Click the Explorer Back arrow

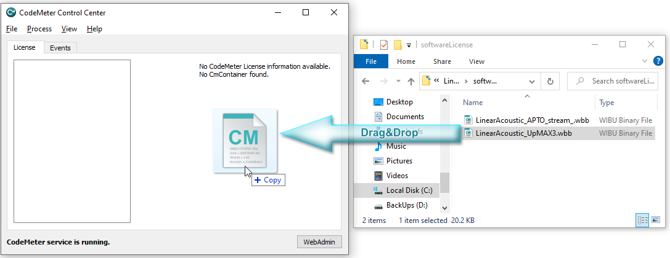(x=366, y=81)
